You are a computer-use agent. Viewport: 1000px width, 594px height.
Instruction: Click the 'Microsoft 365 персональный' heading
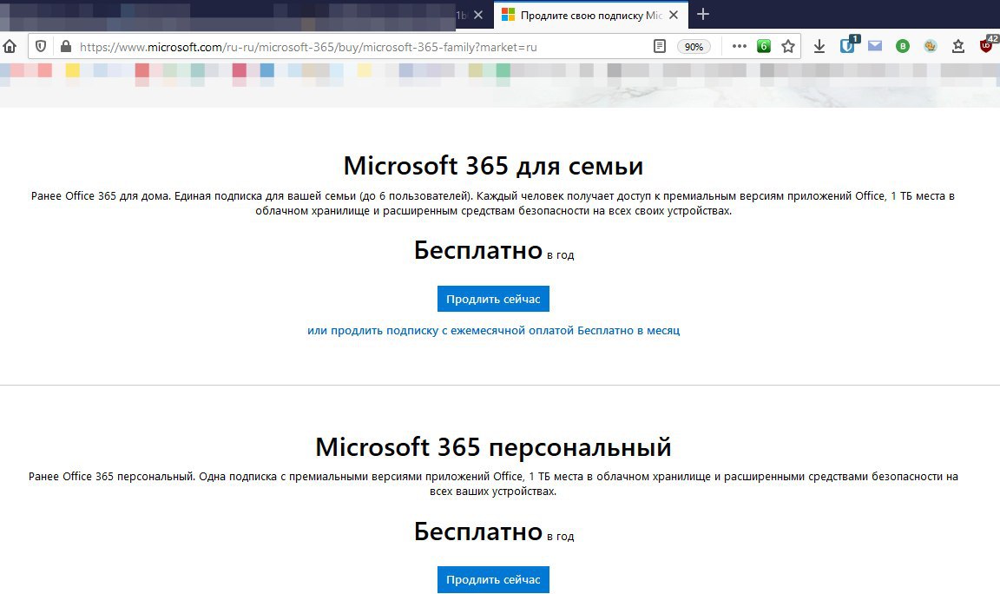click(x=493, y=446)
